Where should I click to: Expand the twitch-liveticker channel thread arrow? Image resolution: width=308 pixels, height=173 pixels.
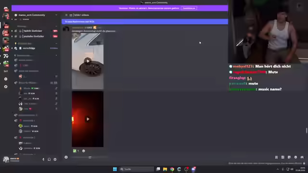click(x=12, y=31)
